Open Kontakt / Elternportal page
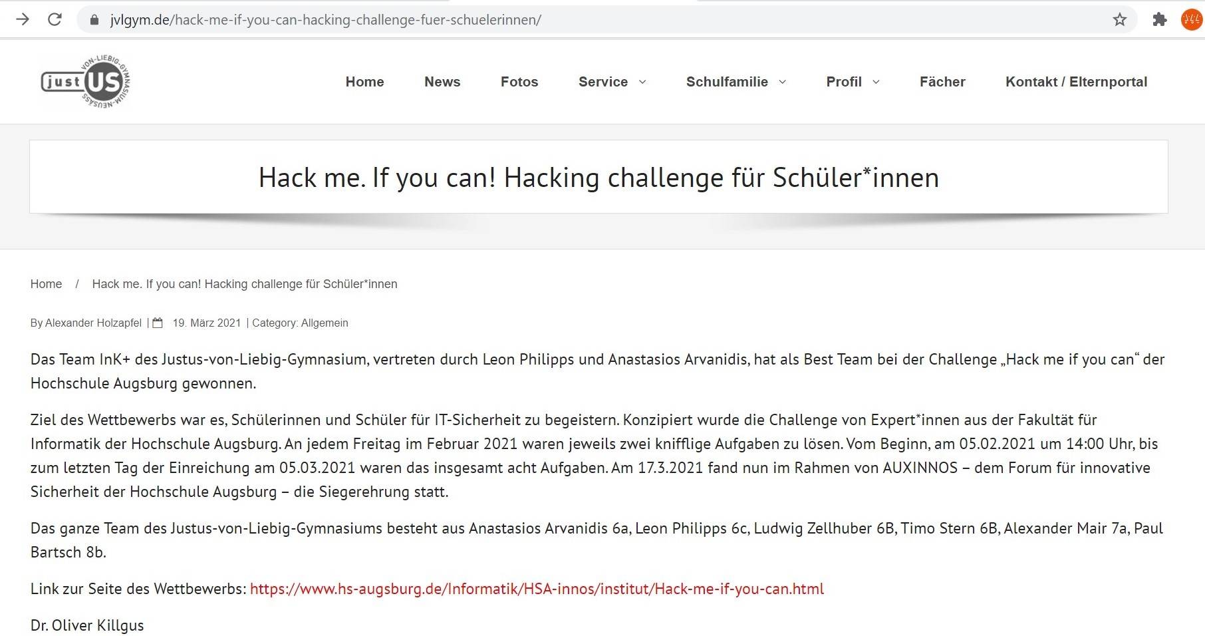The height and width of the screenshot is (636, 1205). [1076, 82]
